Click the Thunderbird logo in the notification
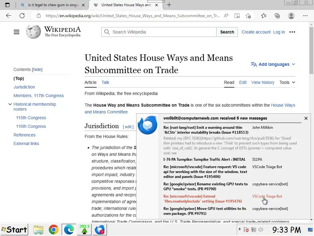 click(x=147, y=125)
